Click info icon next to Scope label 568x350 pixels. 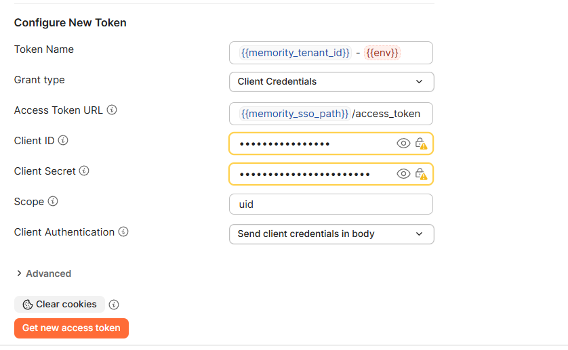(x=53, y=201)
